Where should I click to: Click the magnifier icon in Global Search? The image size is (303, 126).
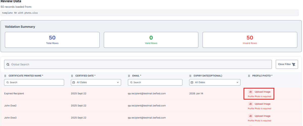coord(8,64)
